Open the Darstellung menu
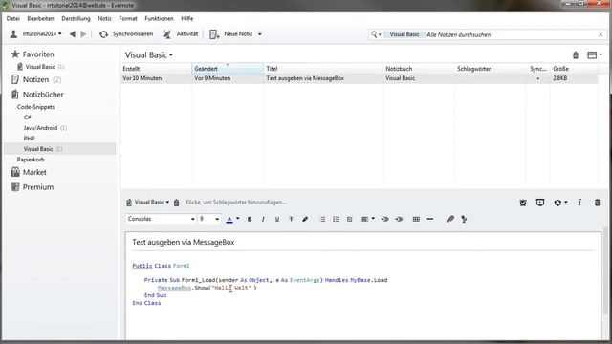This screenshot has width=612, height=344. (x=76, y=18)
